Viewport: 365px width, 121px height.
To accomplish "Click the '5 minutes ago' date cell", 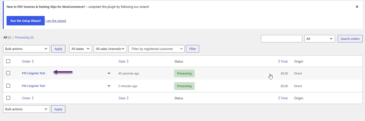I will [128, 86].
